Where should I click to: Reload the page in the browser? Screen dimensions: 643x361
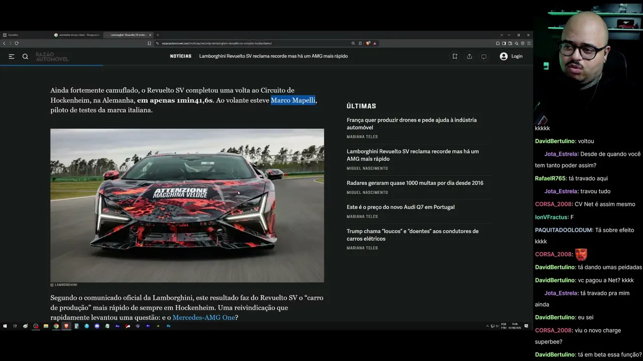pyautogui.click(x=17, y=43)
